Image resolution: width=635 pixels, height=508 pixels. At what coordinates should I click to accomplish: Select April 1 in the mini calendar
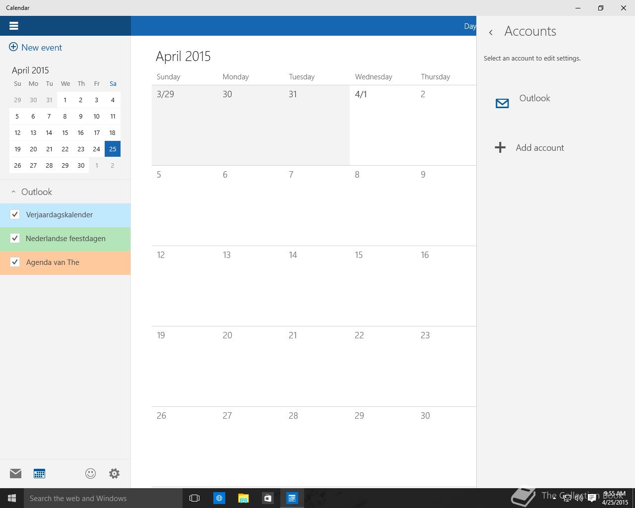65,100
